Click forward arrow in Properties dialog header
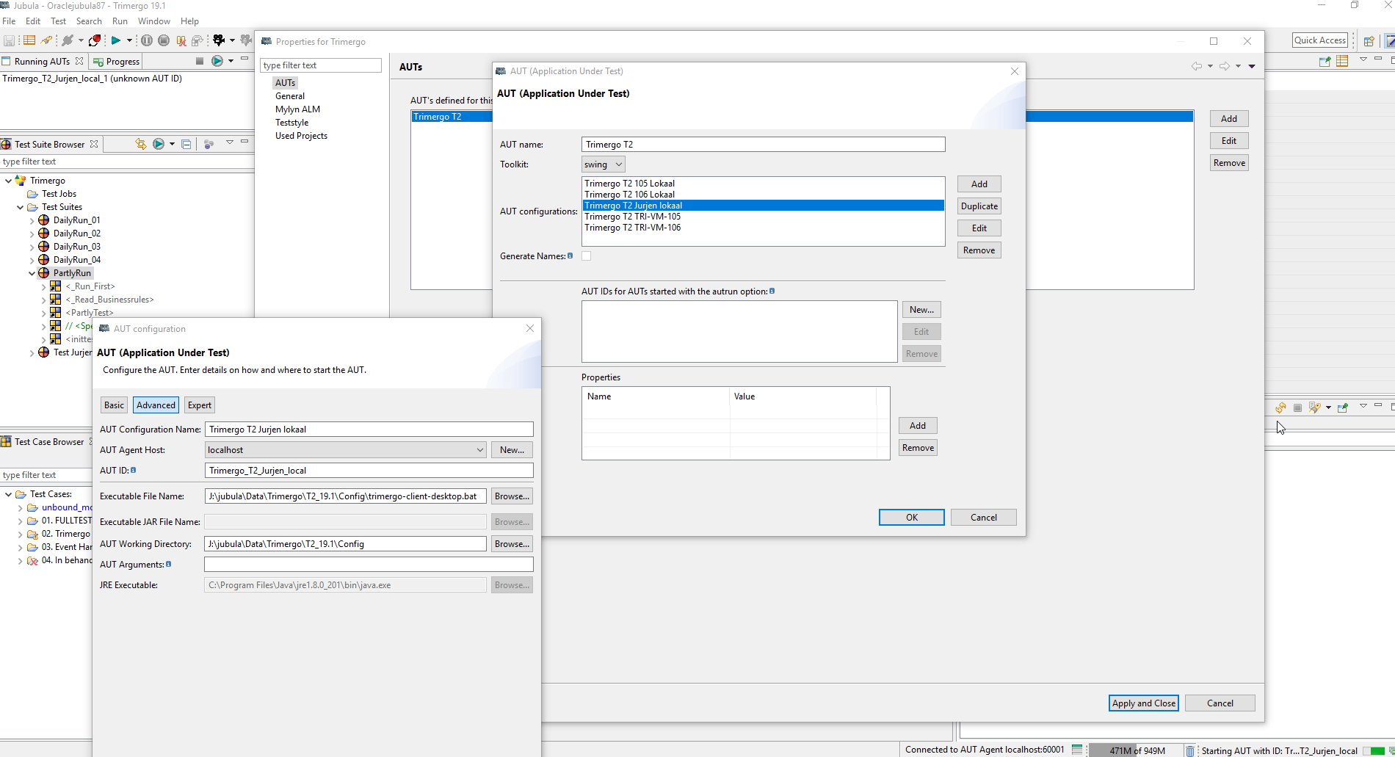Image resolution: width=1395 pixels, height=757 pixels. 1225,66
